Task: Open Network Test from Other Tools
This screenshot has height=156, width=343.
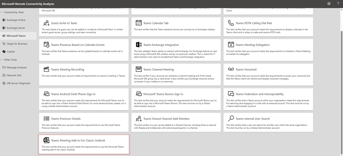Action: 18,75
